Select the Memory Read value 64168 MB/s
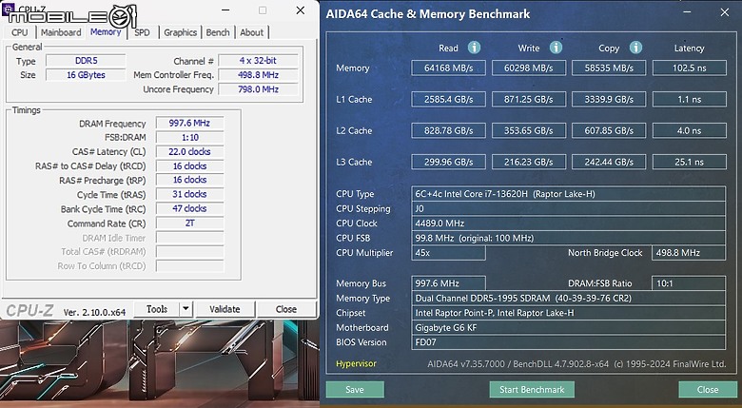Screen dimensions: 742x408 coord(448,68)
